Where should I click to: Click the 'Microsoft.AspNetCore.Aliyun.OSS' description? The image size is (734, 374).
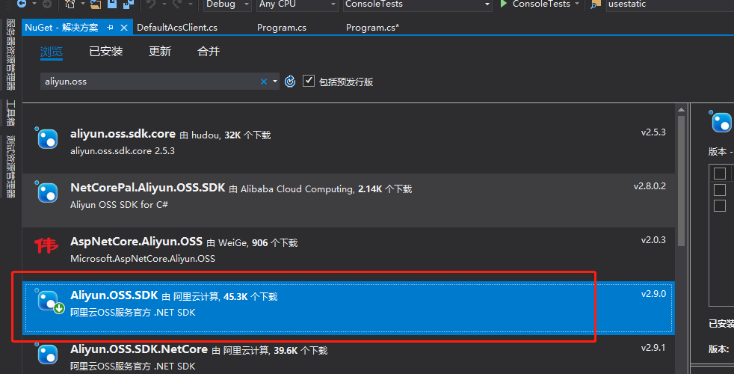click(142, 259)
